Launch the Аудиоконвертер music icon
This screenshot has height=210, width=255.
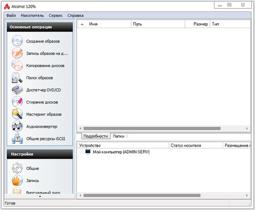[x=17, y=126]
